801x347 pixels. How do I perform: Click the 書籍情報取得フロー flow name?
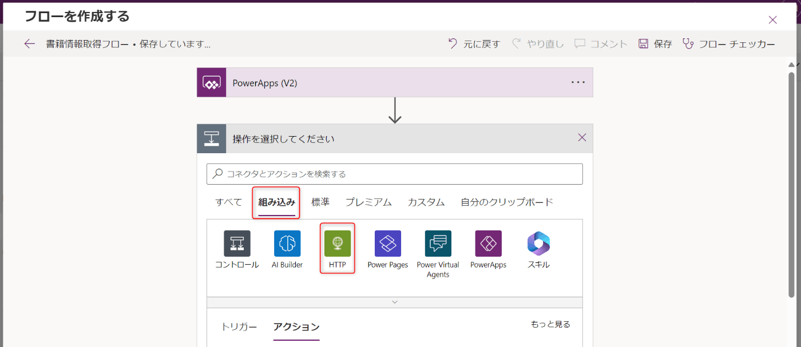(x=88, y=44)
